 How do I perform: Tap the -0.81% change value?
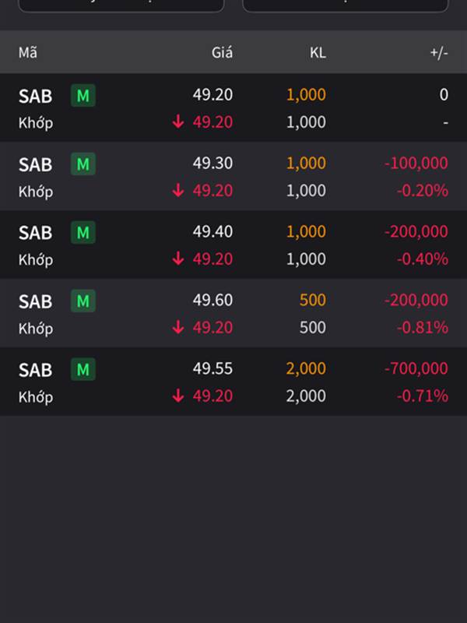point(423,327)
